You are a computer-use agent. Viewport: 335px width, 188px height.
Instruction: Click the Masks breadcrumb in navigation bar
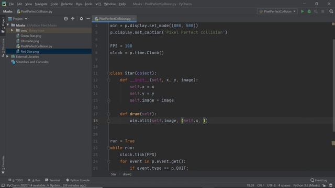[x=8, y=11]
